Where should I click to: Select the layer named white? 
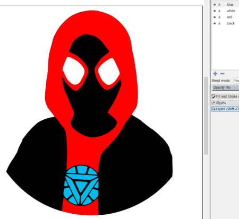[231, 11]
